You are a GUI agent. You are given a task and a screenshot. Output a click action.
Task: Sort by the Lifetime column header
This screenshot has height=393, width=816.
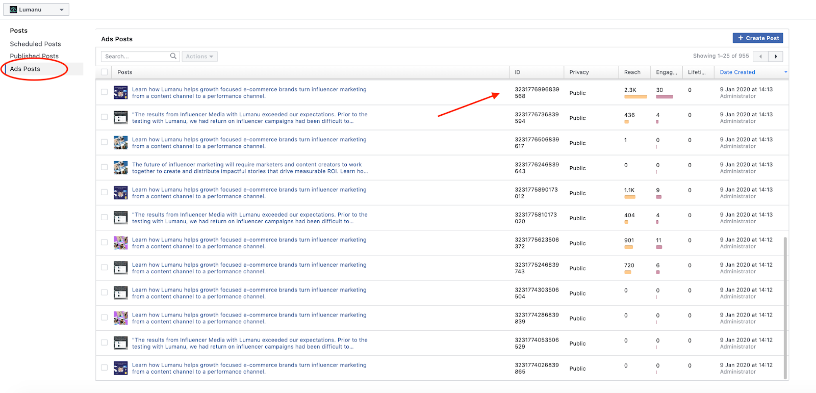tap(698, 72)
